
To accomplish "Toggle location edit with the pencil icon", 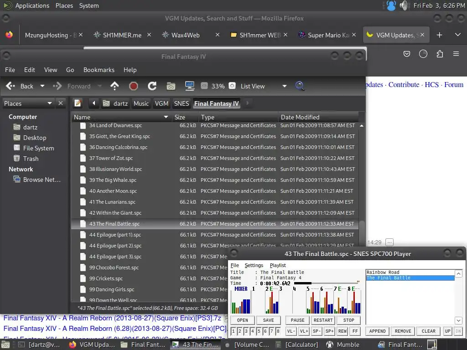I will coord(78,103).
